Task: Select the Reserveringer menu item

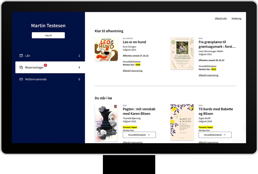Action: coord(50,67)
